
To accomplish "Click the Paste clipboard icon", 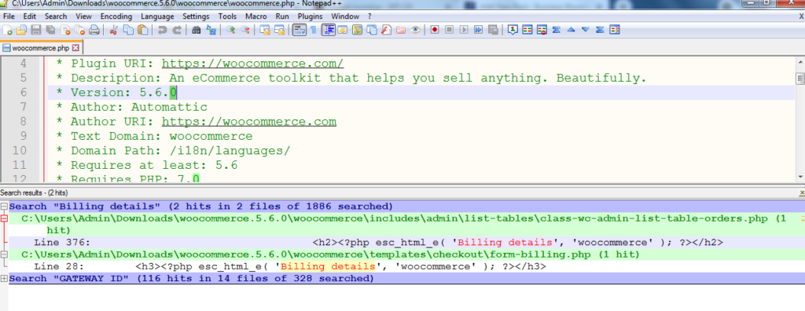I will click(x=142, y=30).
